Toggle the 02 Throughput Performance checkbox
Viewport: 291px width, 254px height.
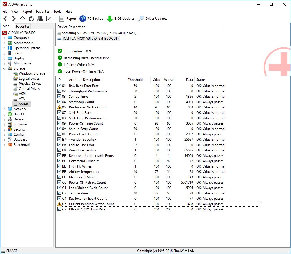59,91
